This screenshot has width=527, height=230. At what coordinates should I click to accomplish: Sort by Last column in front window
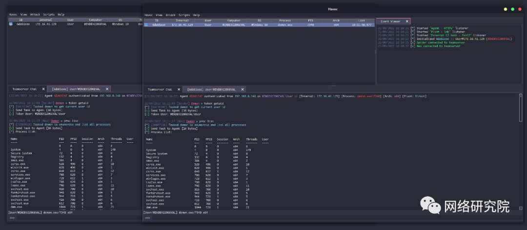362,20
